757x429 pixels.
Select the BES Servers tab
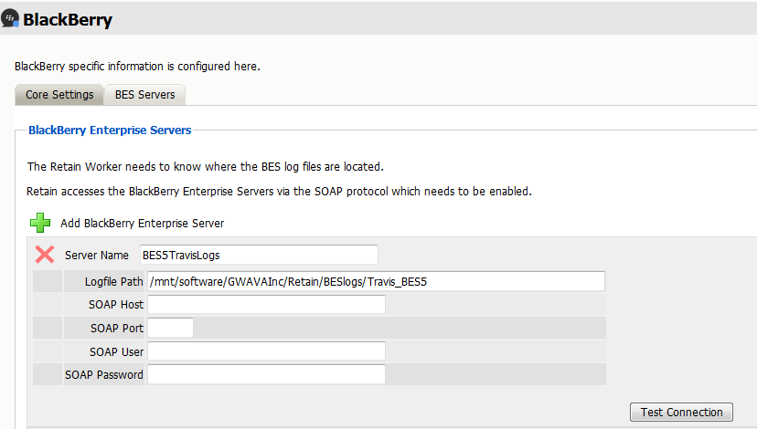pos(145,95)
